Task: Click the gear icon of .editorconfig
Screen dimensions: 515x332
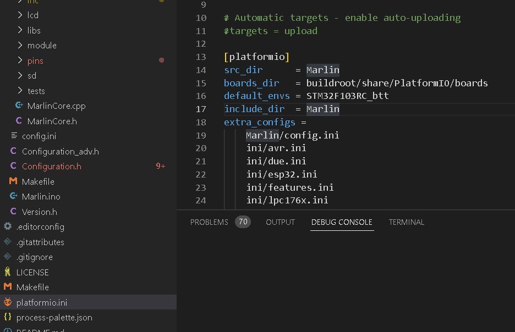Action: click(x=8, y=226)
